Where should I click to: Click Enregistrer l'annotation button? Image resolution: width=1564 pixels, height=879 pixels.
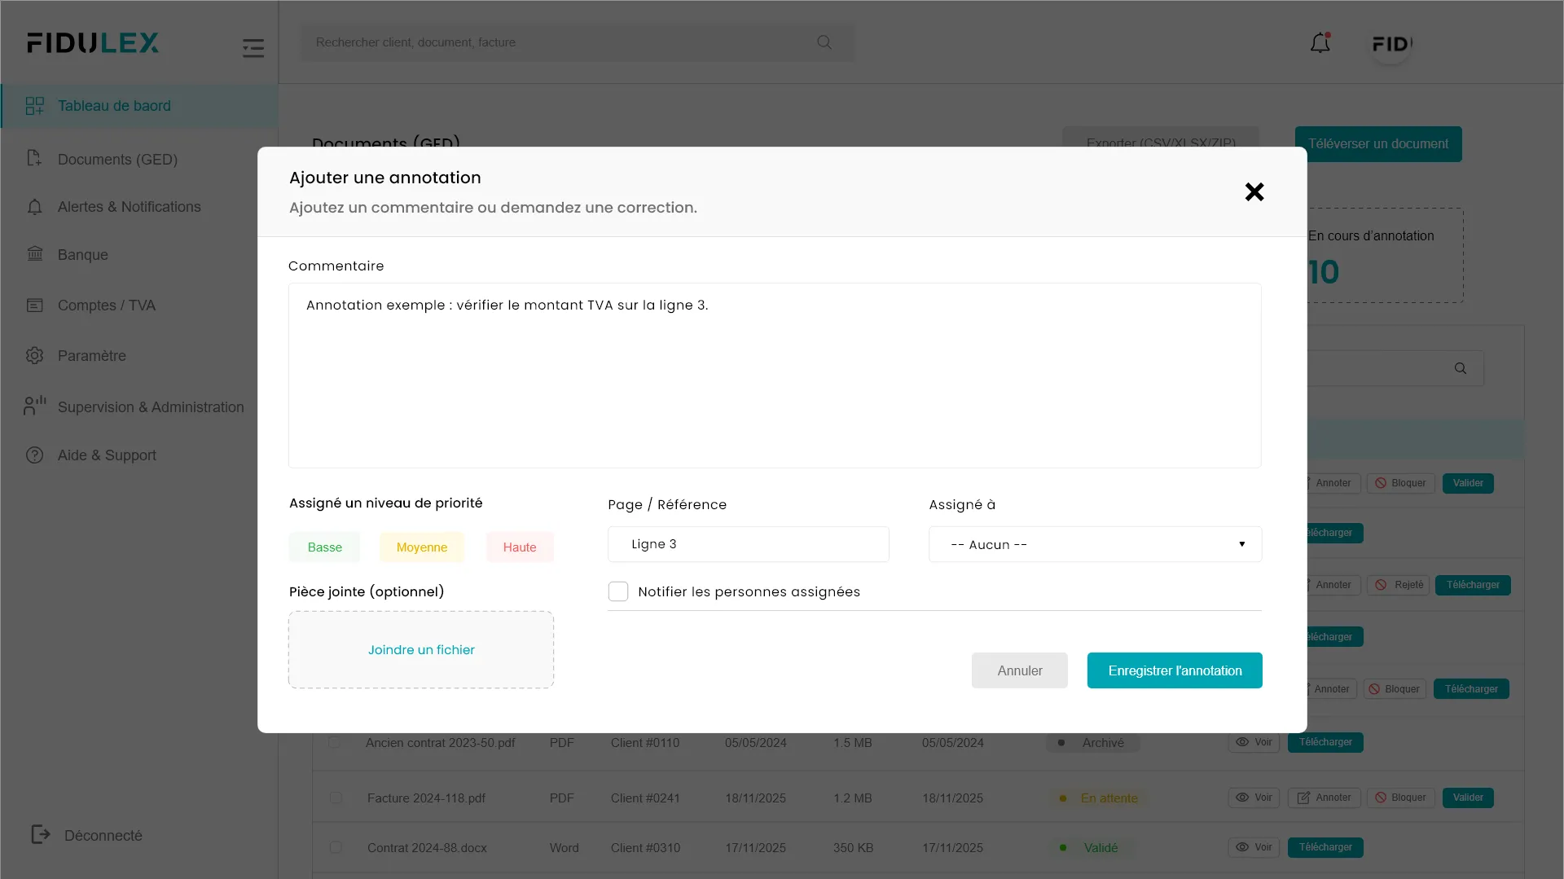click(1174, 670)
